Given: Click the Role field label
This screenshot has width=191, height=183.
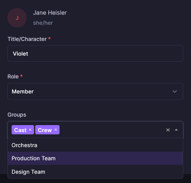Looking at the screenshot, I should [x=13, y=76].
